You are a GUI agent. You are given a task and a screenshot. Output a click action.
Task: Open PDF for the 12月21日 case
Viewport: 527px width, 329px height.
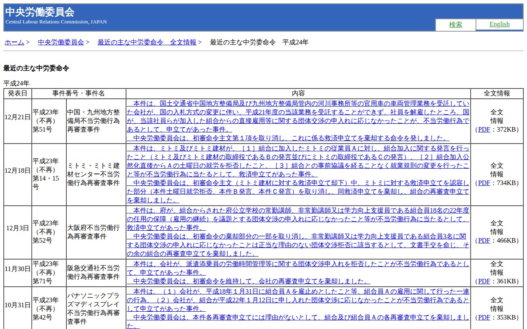pyautogui.click(x=484, y=130)
